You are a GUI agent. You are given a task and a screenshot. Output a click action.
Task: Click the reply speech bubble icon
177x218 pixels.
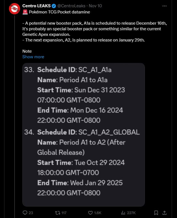point(25,213)
